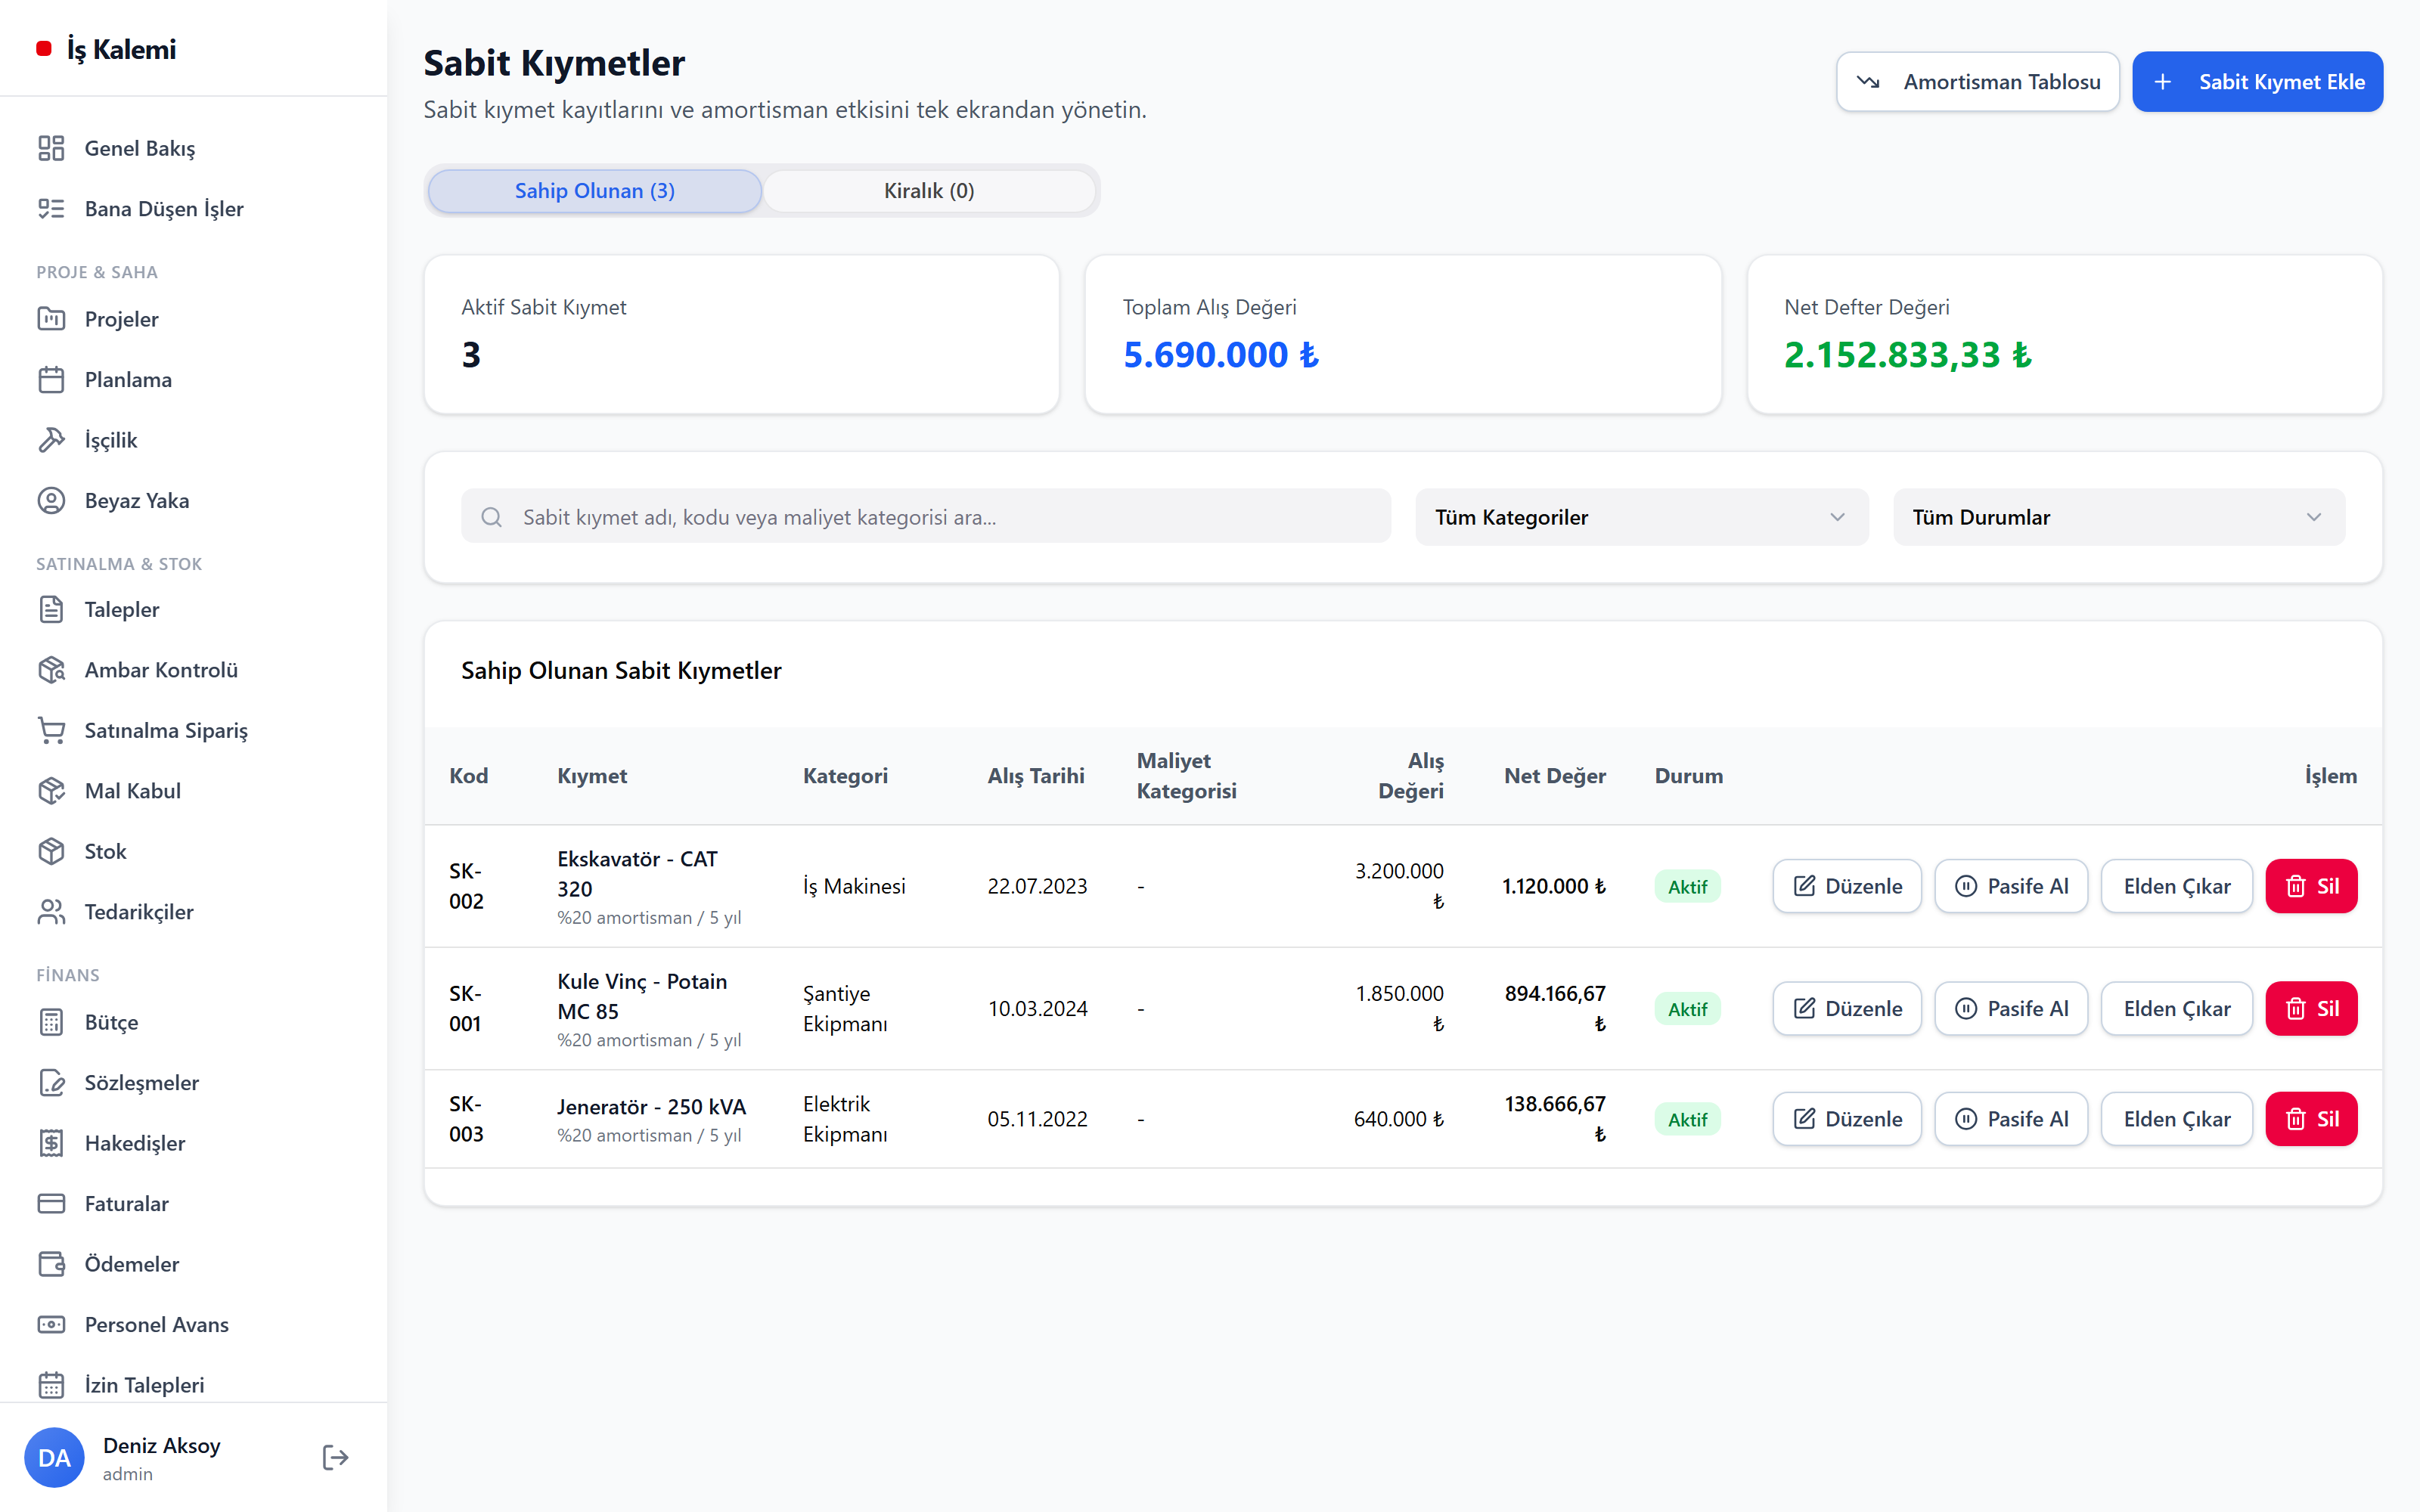Click Düzenle for Ekskavatör - CAT 320
This screenshot has height=1512, width=2420.
1847,886
